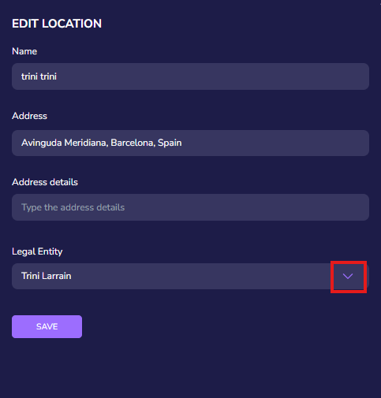Click the empty middle area of Legal Entity selector
The image size is (381, 398).
(200, 276)
